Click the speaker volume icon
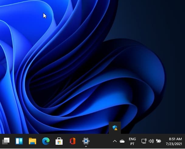The height and width of the screenshot is (149, 185). [151, 141]
